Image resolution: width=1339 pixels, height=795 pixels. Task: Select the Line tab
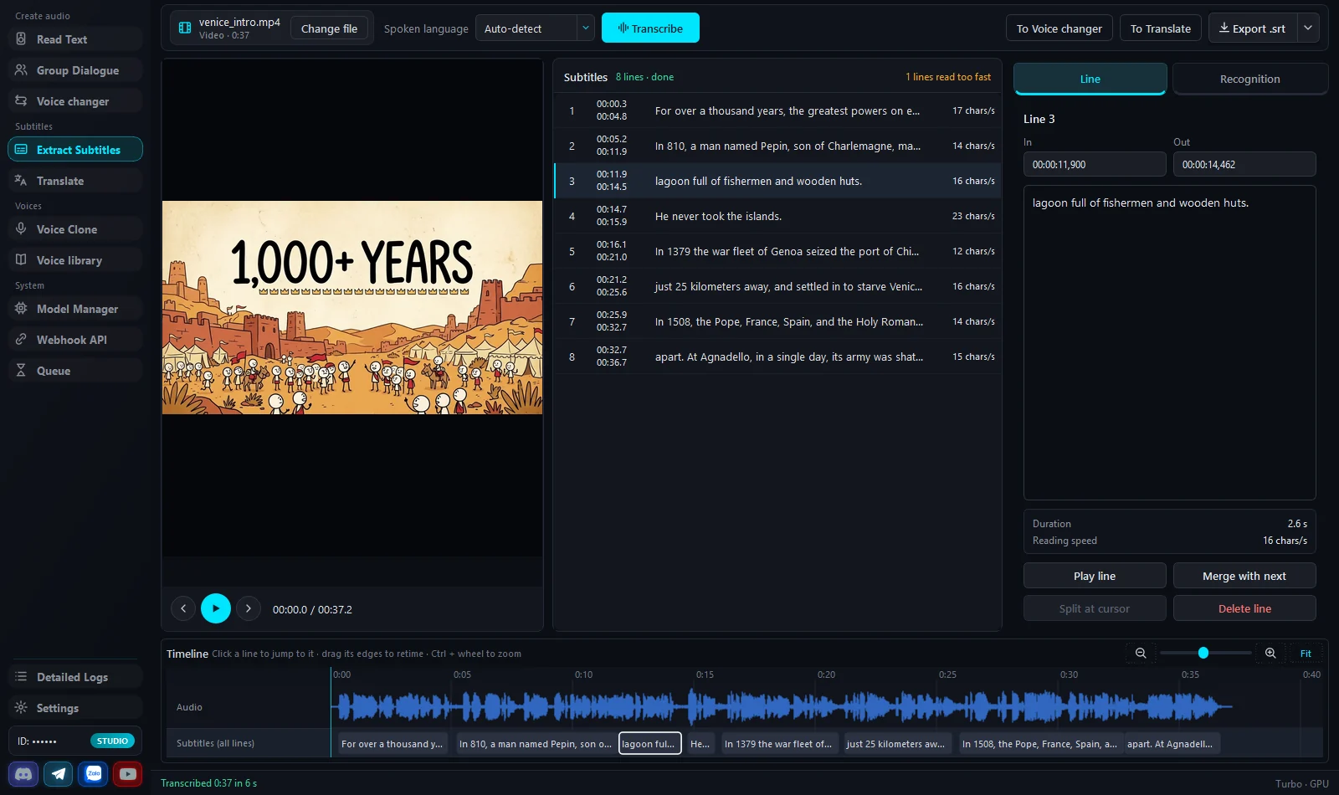click(x=1090, y=79)
